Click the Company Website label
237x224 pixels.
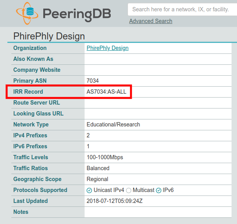[37, 70]
